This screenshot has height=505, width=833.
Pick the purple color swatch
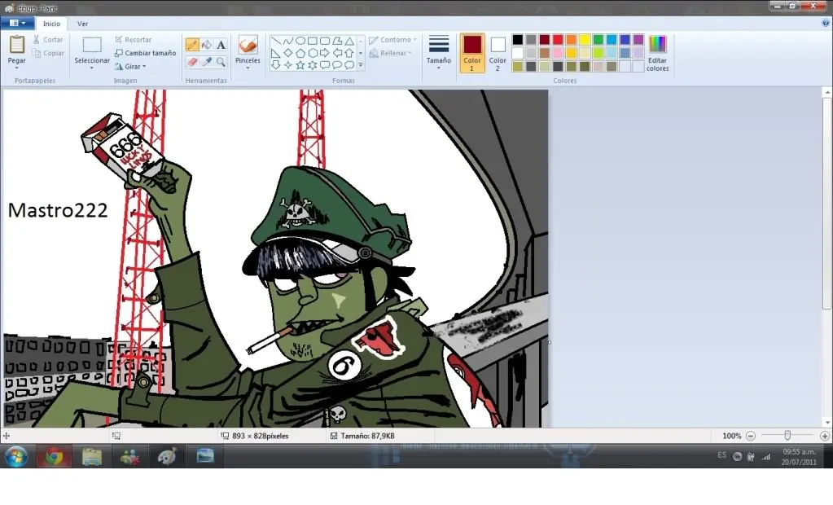(x=638, y=39)
